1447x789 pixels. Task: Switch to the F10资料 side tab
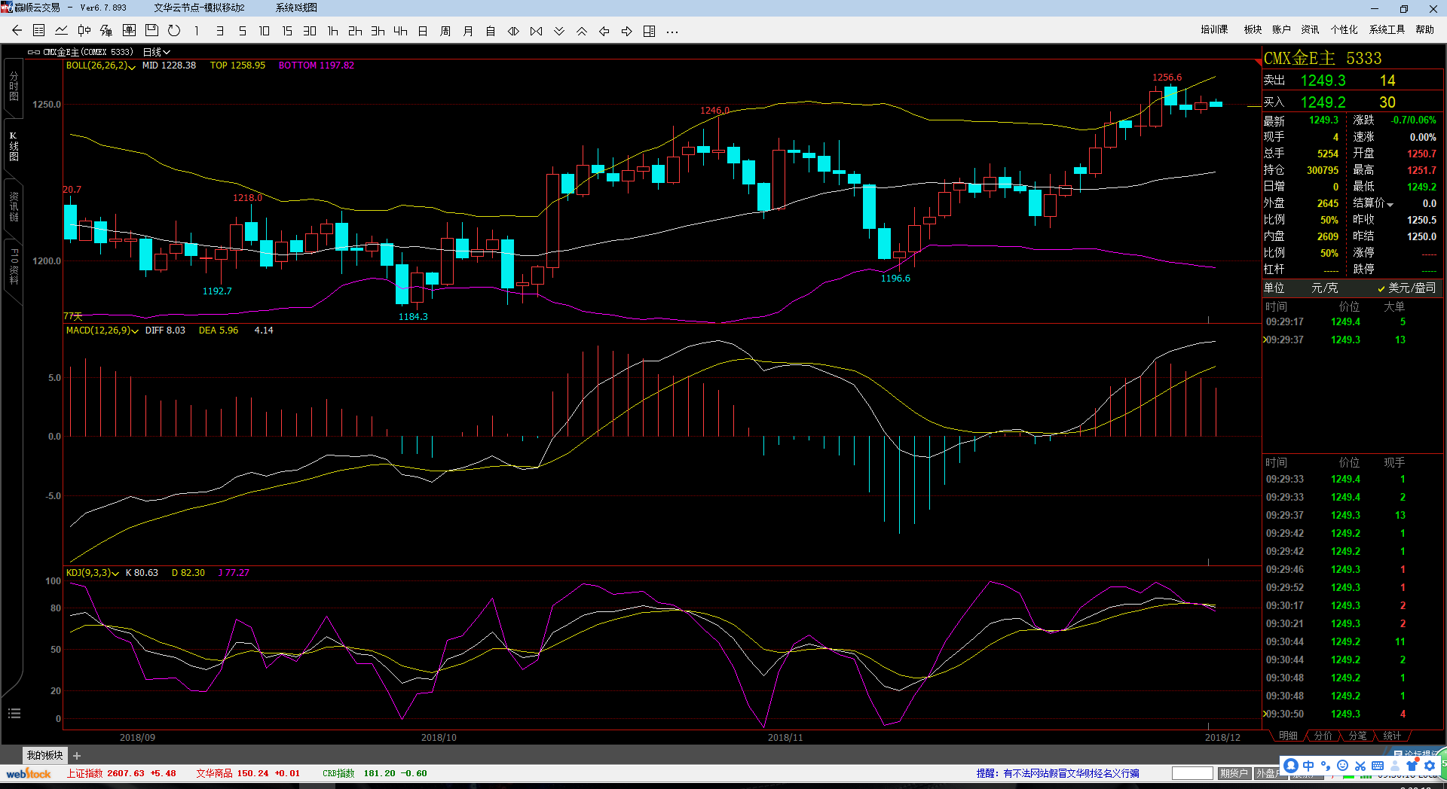click(x=14, y=267)
